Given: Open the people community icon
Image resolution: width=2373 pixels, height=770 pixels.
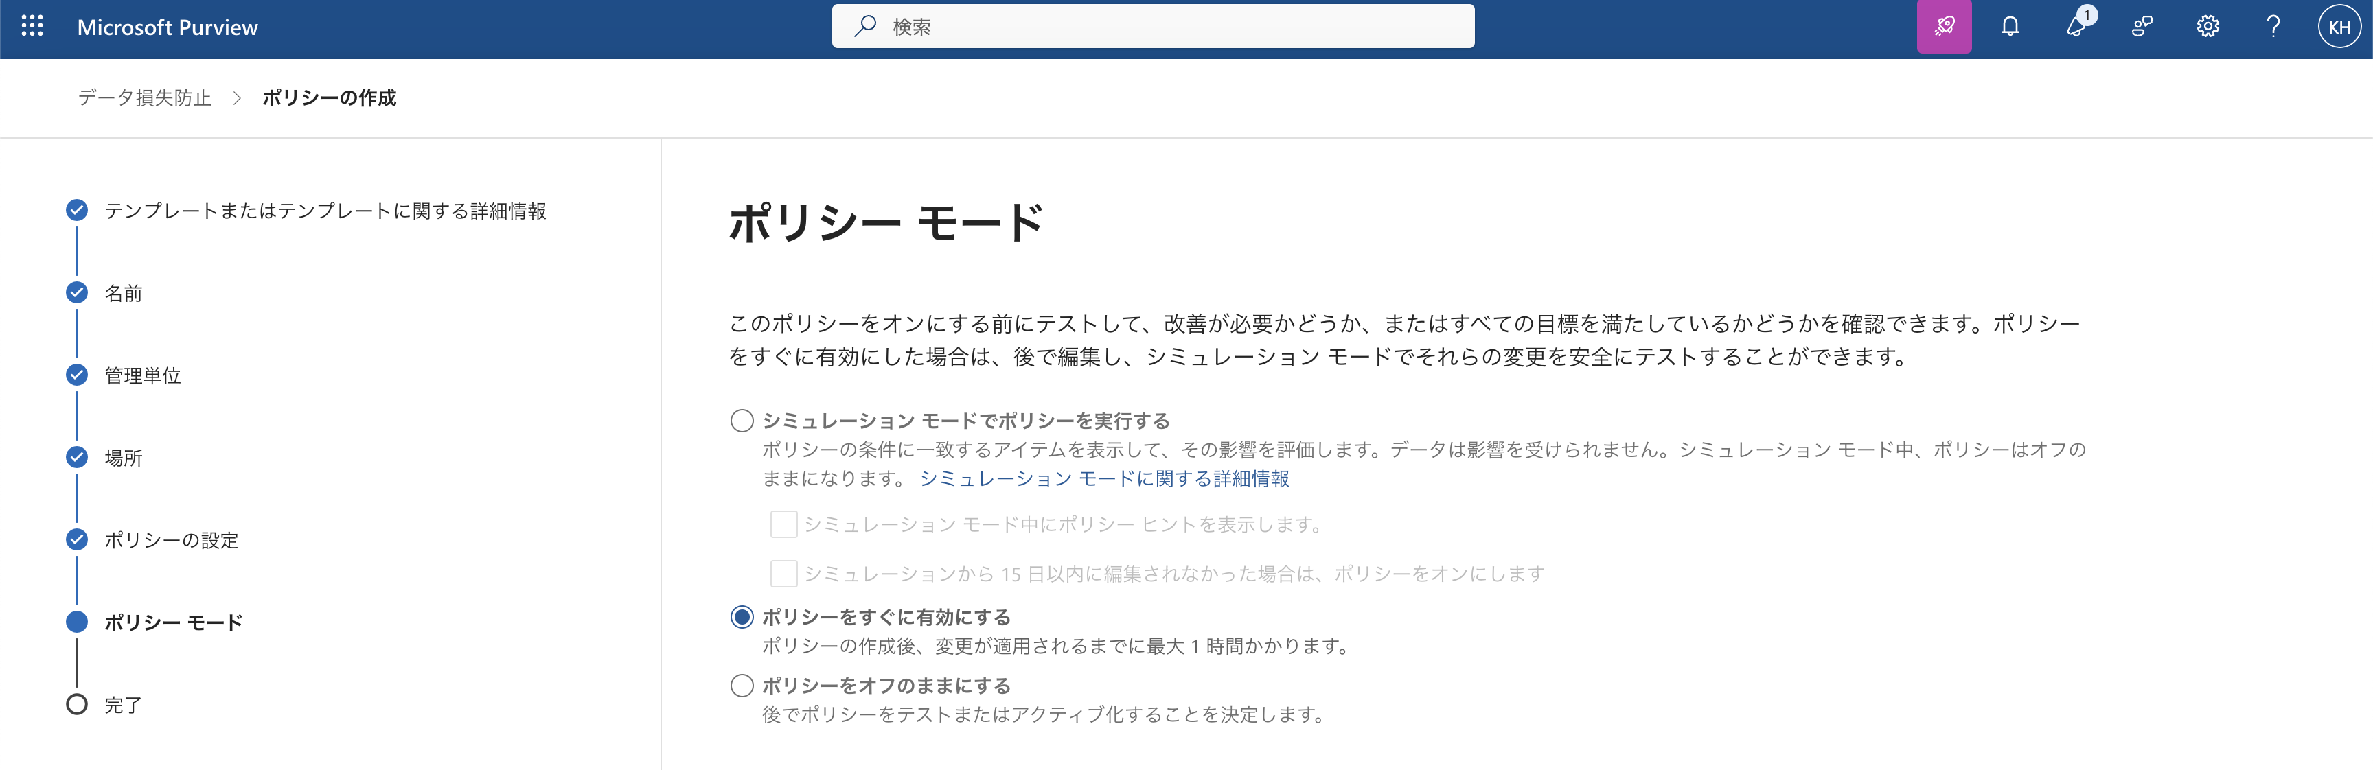Looking at the screenshot, I should [x=2142, y=27].
